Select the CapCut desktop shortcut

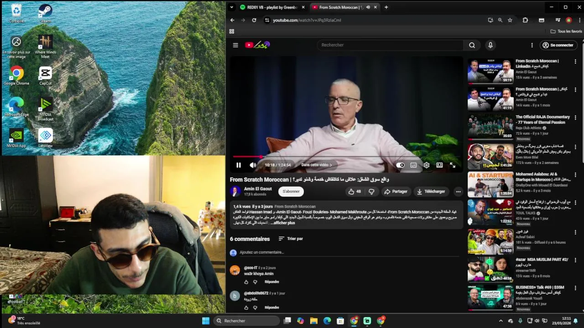[x=45, y=76]
